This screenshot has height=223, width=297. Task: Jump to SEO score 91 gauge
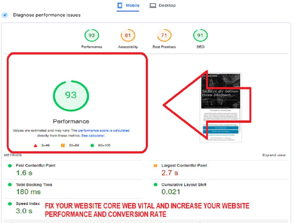(x=200, y=35)
